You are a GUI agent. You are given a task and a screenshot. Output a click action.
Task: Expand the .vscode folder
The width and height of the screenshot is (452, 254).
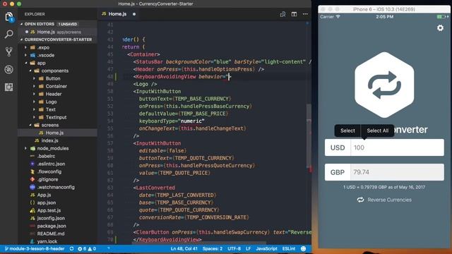[46, 55]
